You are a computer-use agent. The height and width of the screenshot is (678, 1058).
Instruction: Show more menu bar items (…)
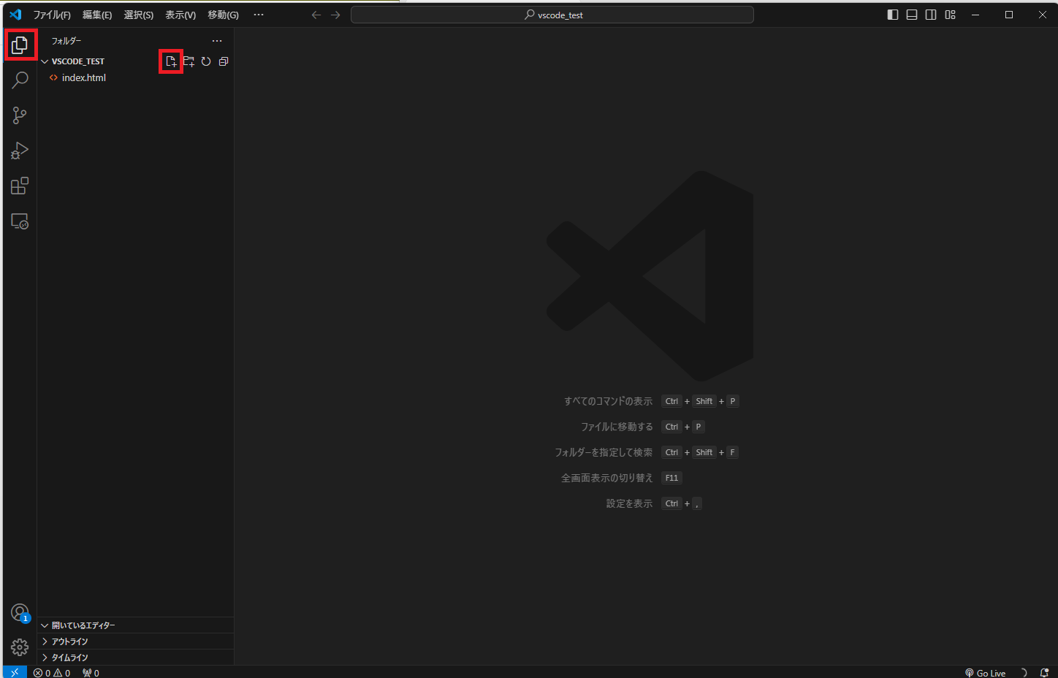tap(259, 15)
